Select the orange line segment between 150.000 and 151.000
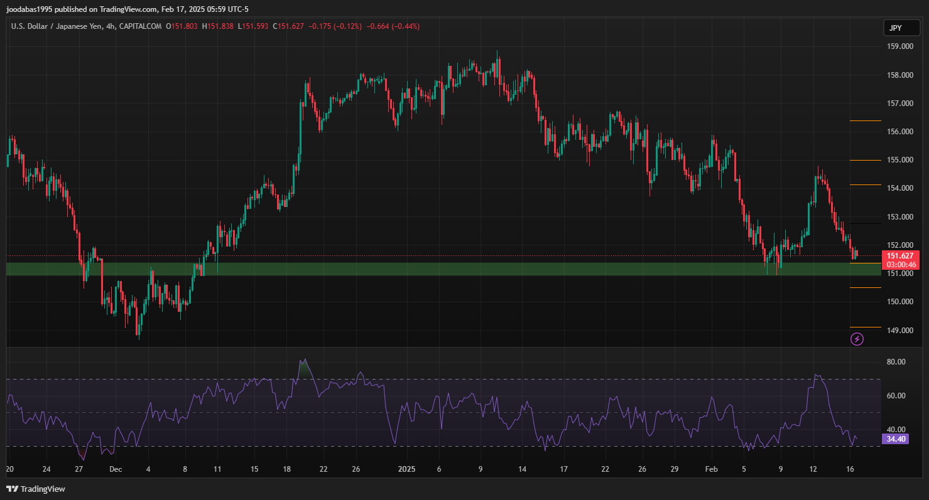The height and width of the screenshot is (500, 929). pos(865,287)
